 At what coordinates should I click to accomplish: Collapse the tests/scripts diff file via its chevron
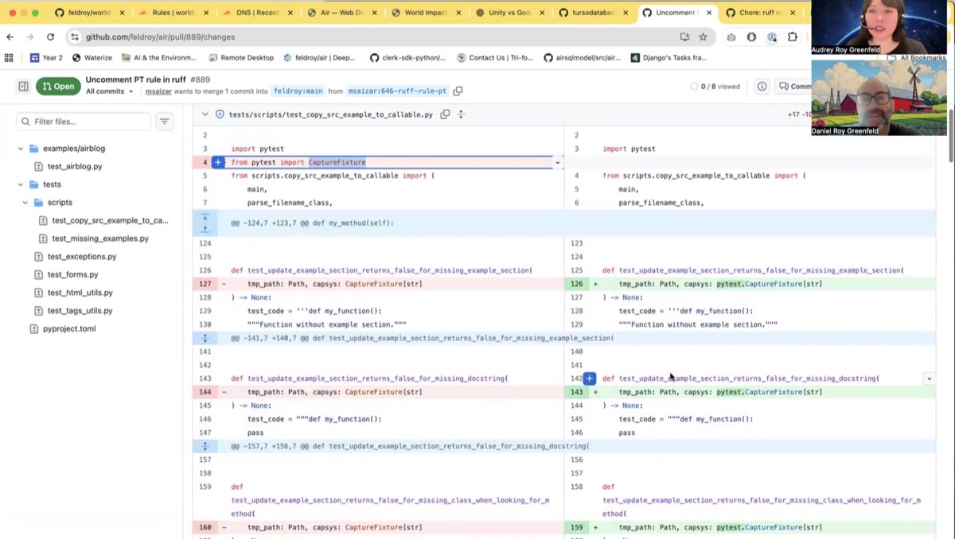pos(205,114)
